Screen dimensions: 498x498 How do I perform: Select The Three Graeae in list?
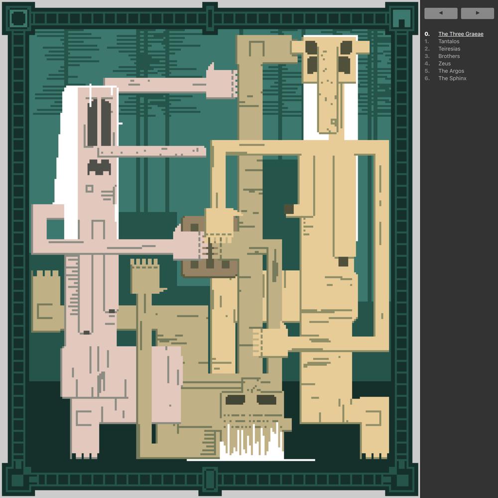461,34
